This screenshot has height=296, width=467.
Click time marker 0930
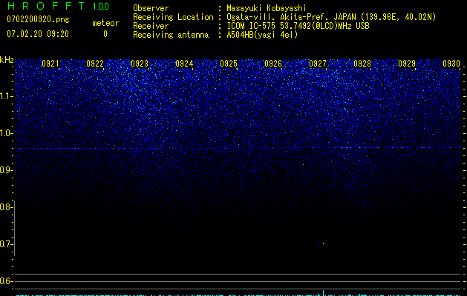click(451, 64)
